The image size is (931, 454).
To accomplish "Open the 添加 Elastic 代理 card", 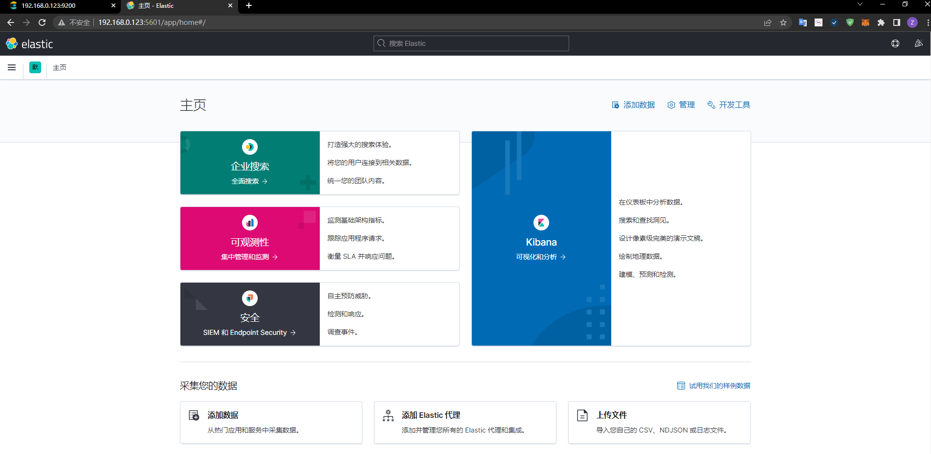I will point(465,422).
